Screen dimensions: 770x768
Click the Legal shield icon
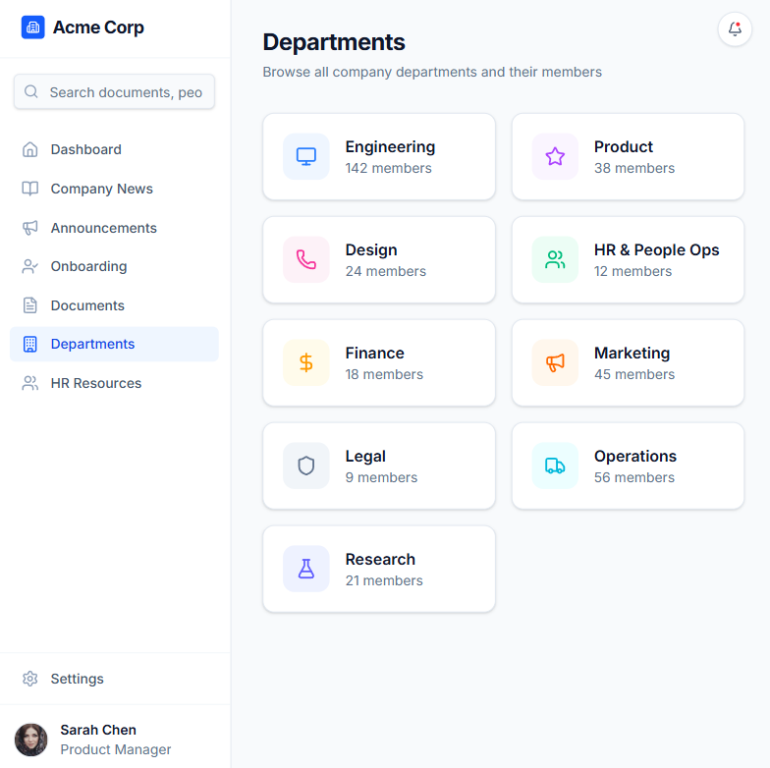coord(306,466)
